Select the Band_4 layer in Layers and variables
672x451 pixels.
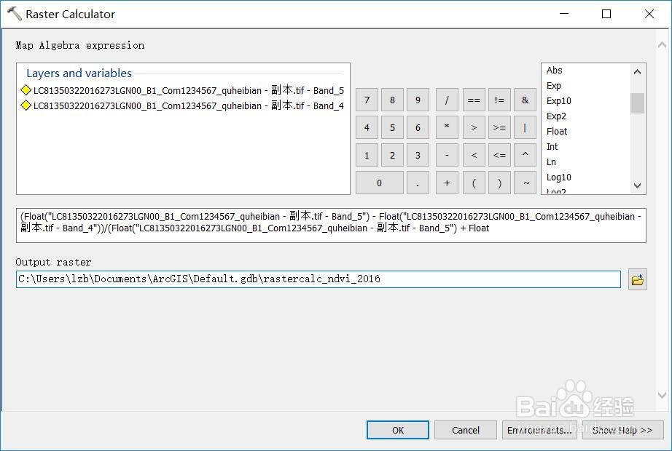[182, 105]
